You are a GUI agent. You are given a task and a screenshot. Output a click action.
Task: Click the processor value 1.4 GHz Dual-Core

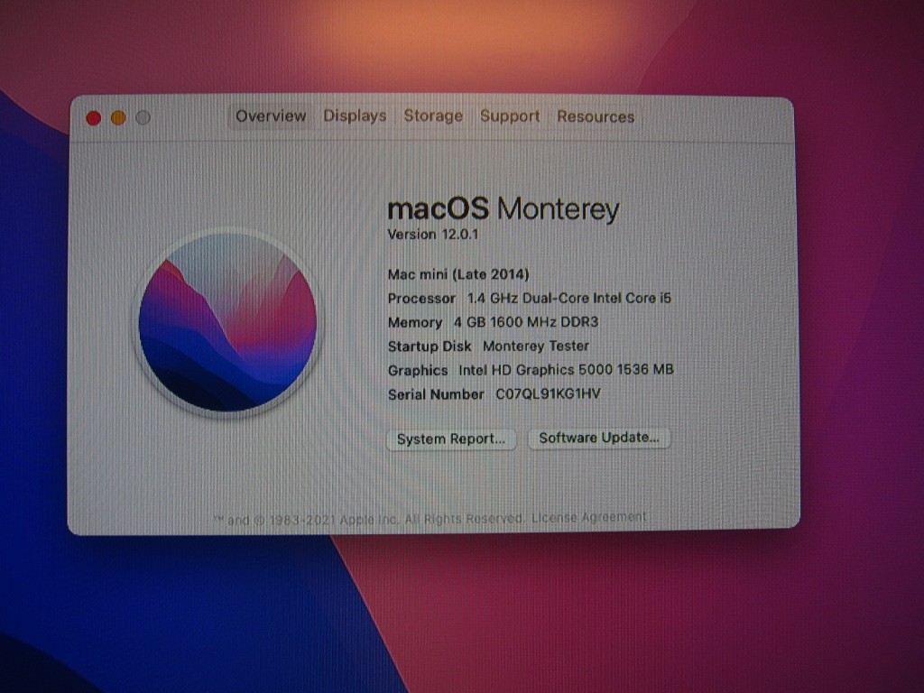569,298
